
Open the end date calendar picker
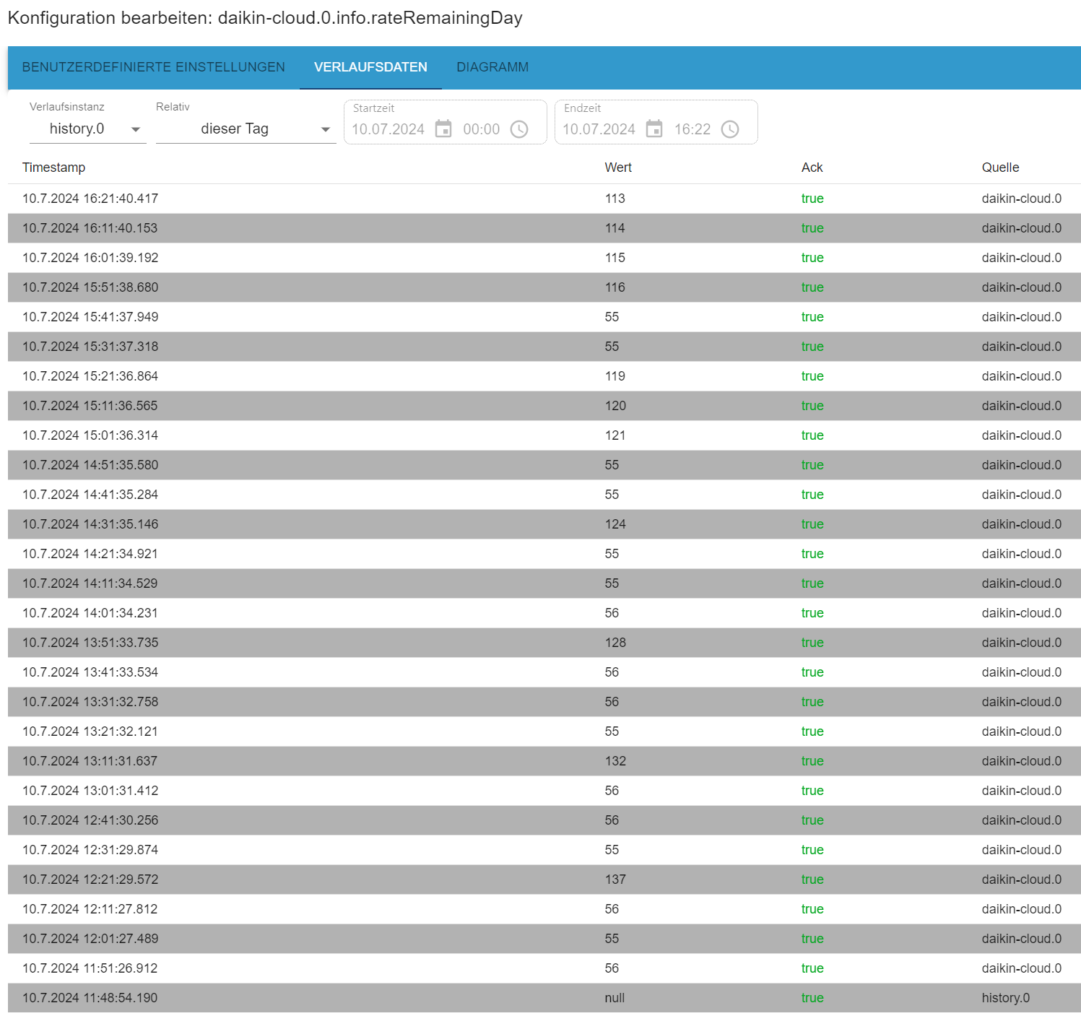(x=654, y=129)
